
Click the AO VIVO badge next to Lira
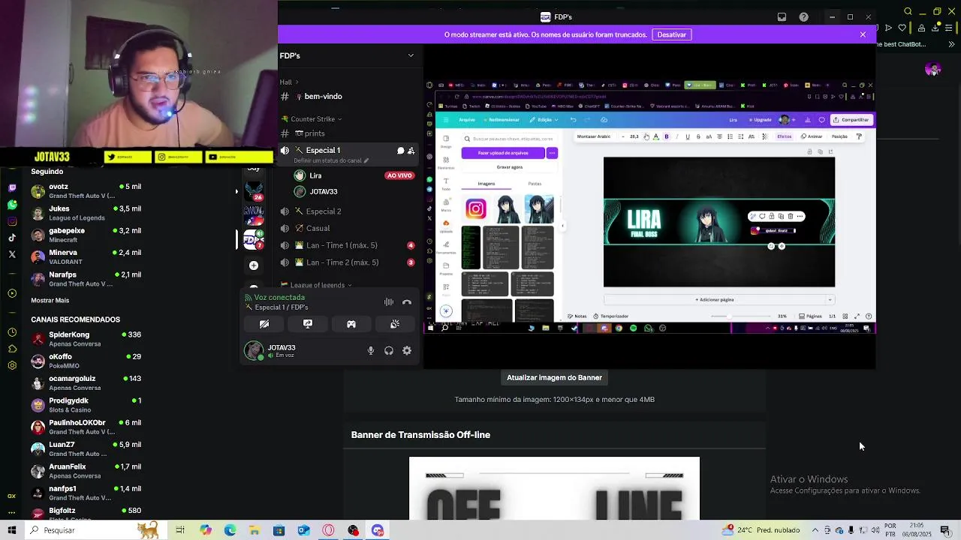tap(399, 175)
